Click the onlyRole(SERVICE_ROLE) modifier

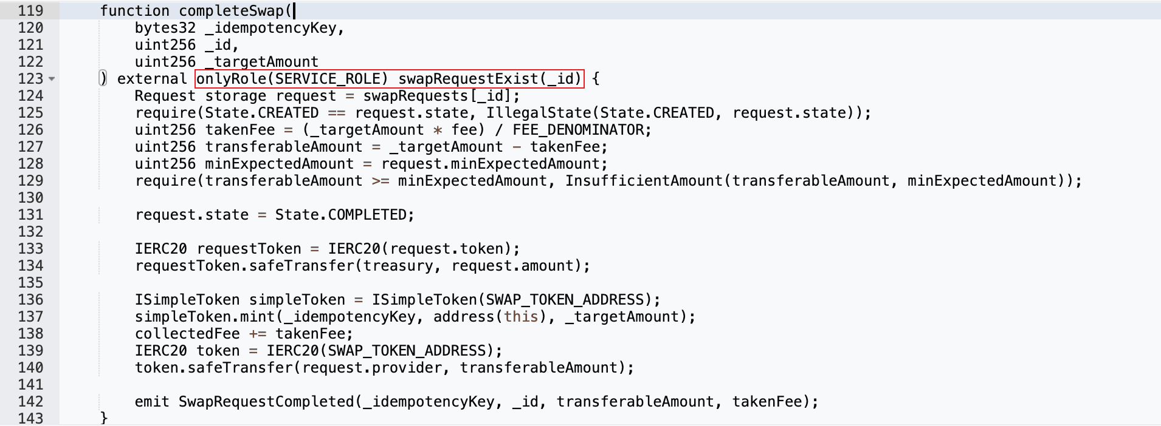(x=292, y=79)
